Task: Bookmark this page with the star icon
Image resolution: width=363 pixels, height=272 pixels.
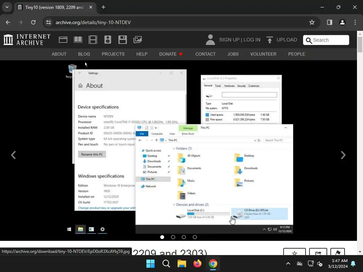Action: pos(312,22)
